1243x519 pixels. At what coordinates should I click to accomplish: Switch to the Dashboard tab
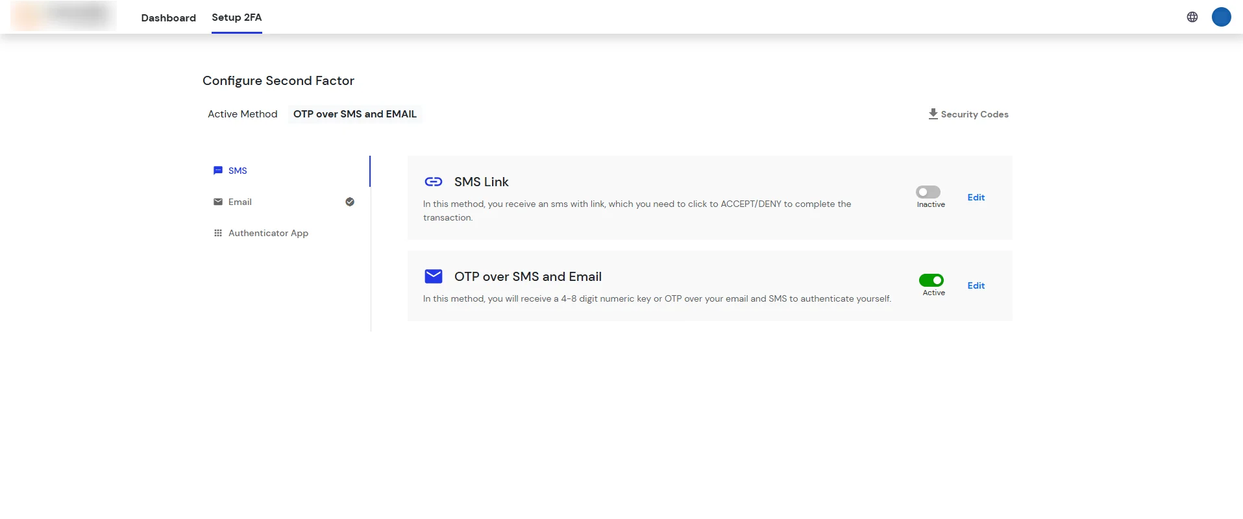pos(168,18)
